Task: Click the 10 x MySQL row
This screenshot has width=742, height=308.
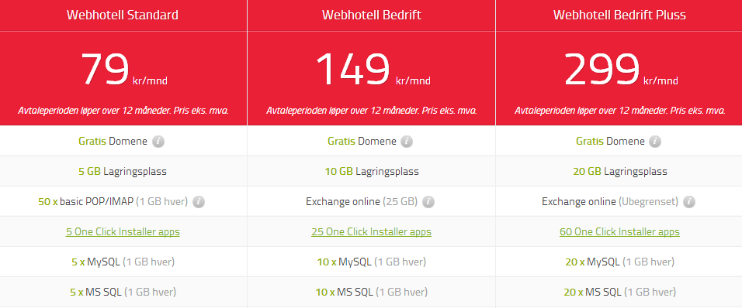Action: [x=372, y=262]
